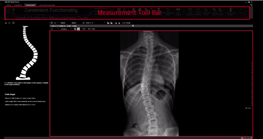Viewport: 263px width, 139px height.
Task: Select the Limb Deformity Analysis tool
Action: click(231, 11)
